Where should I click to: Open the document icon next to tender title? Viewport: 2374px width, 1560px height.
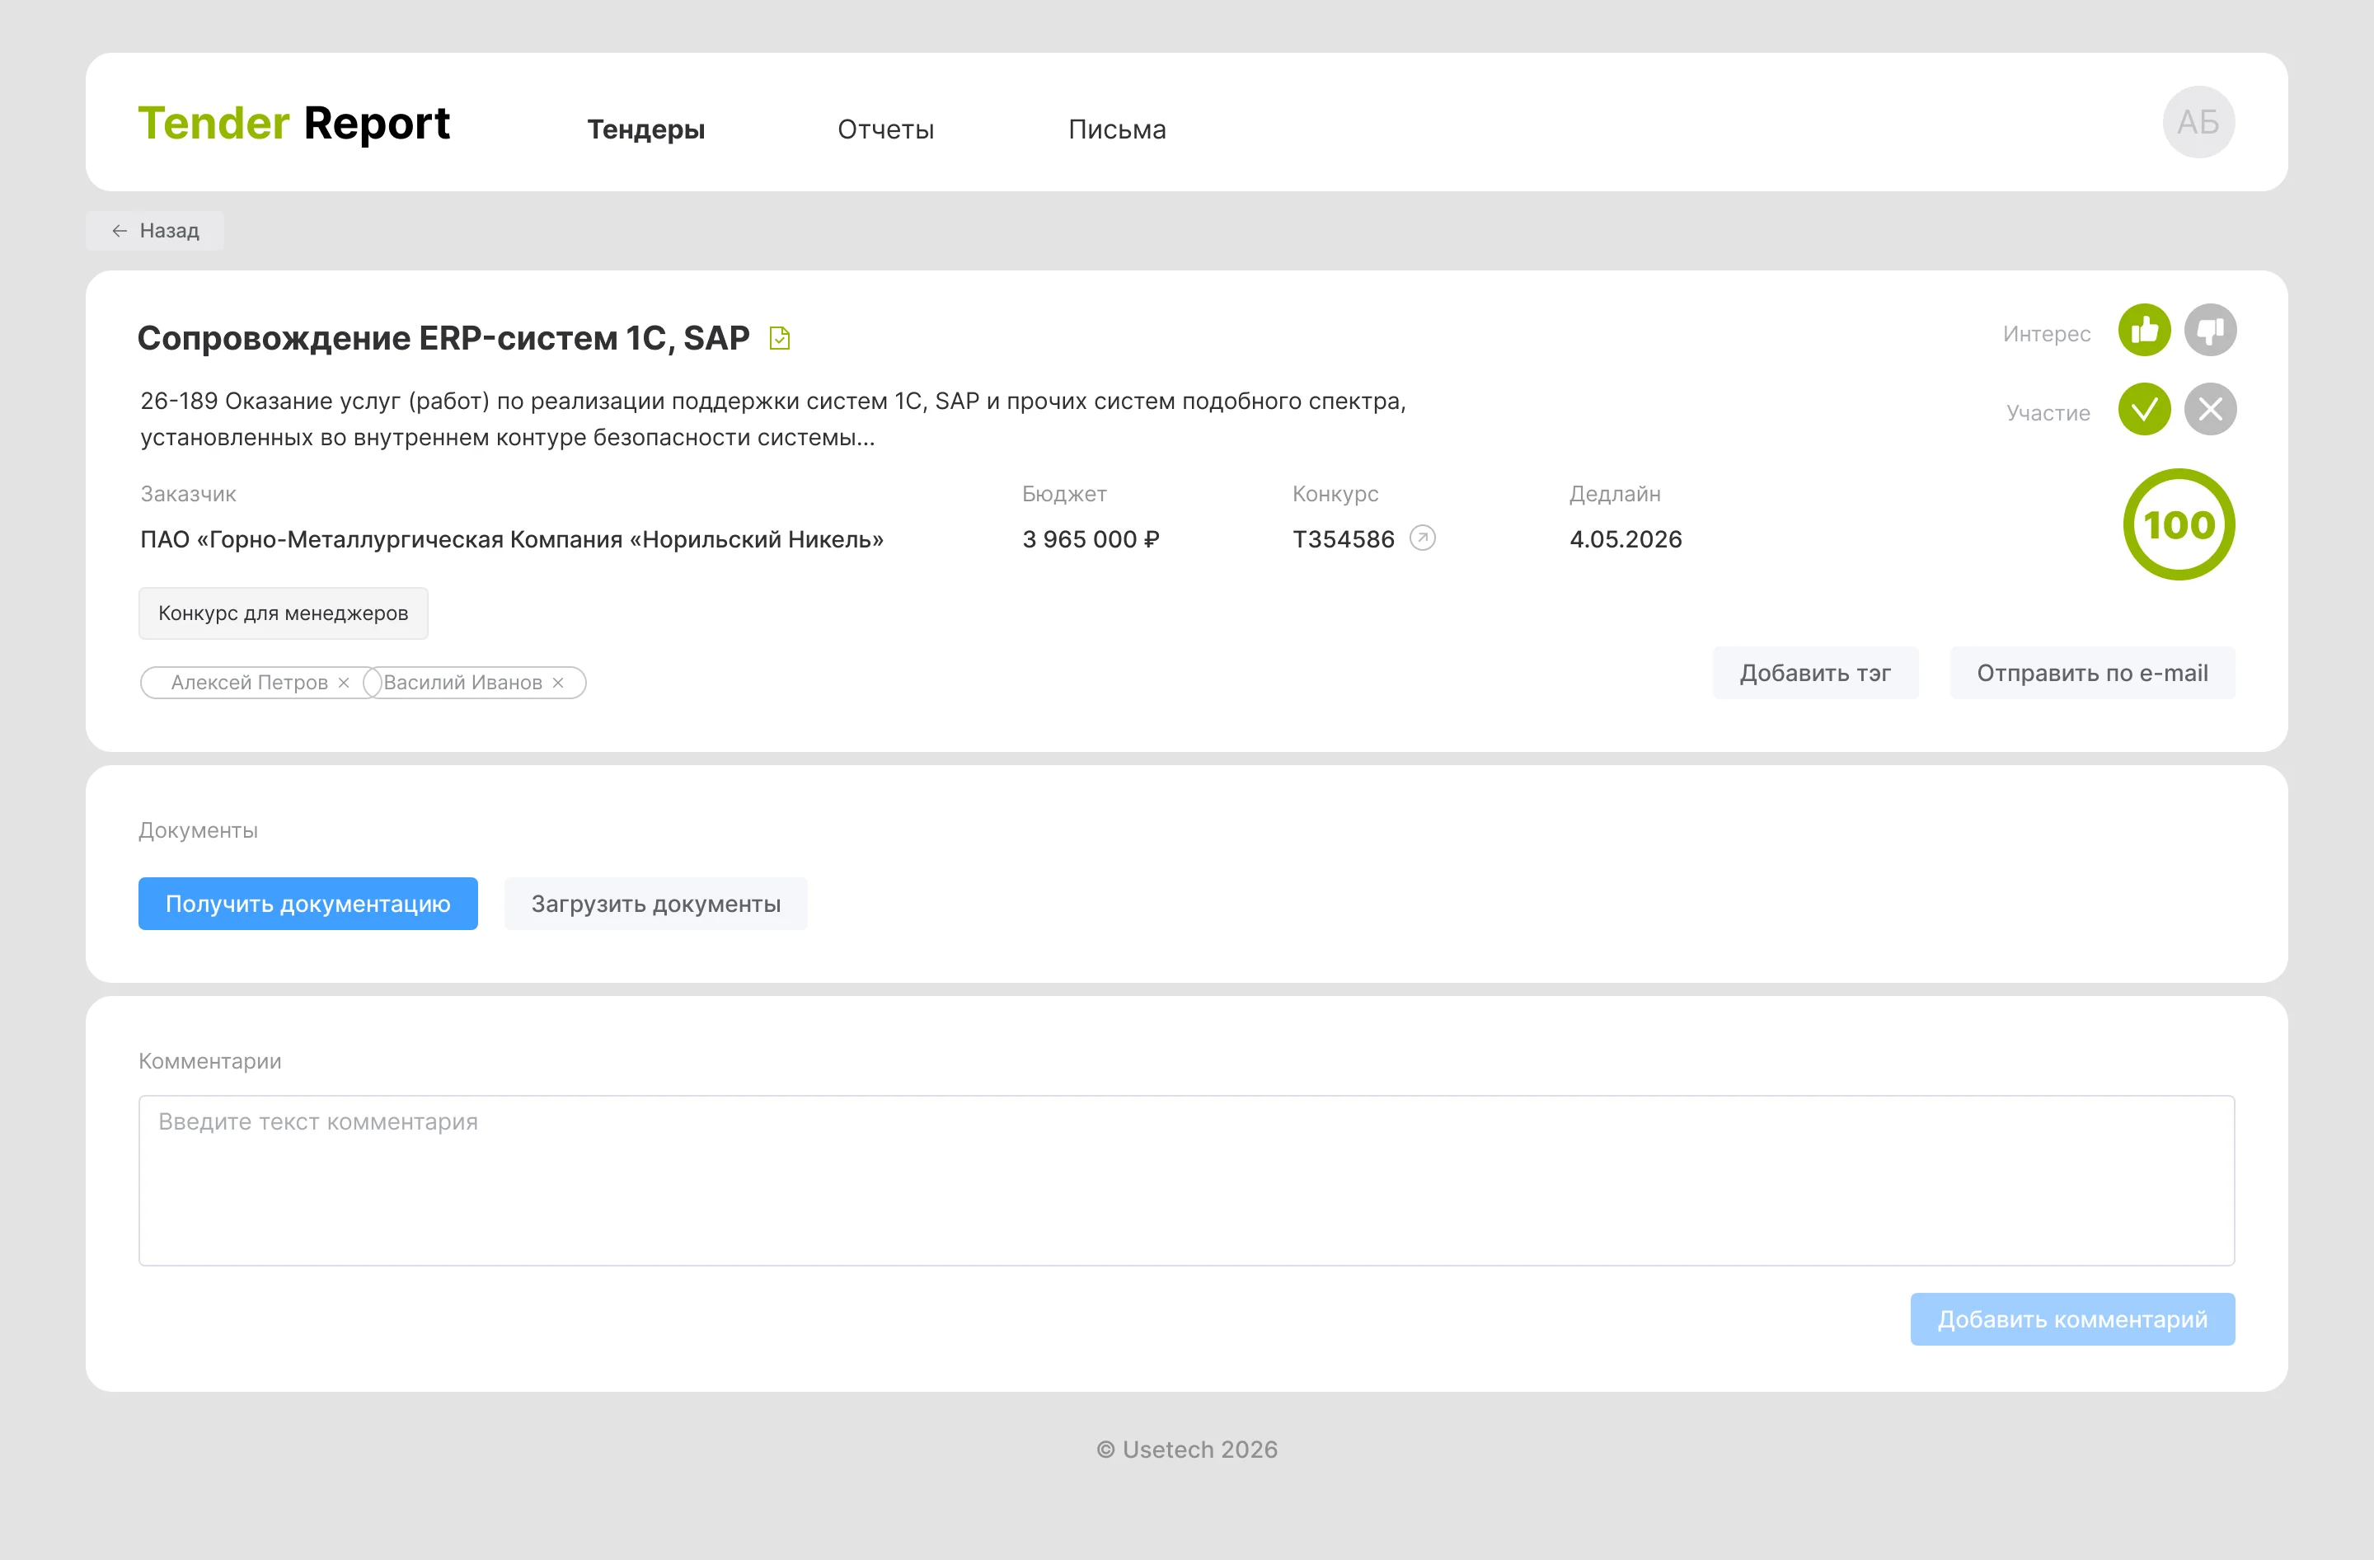click(x=780, y=338)
